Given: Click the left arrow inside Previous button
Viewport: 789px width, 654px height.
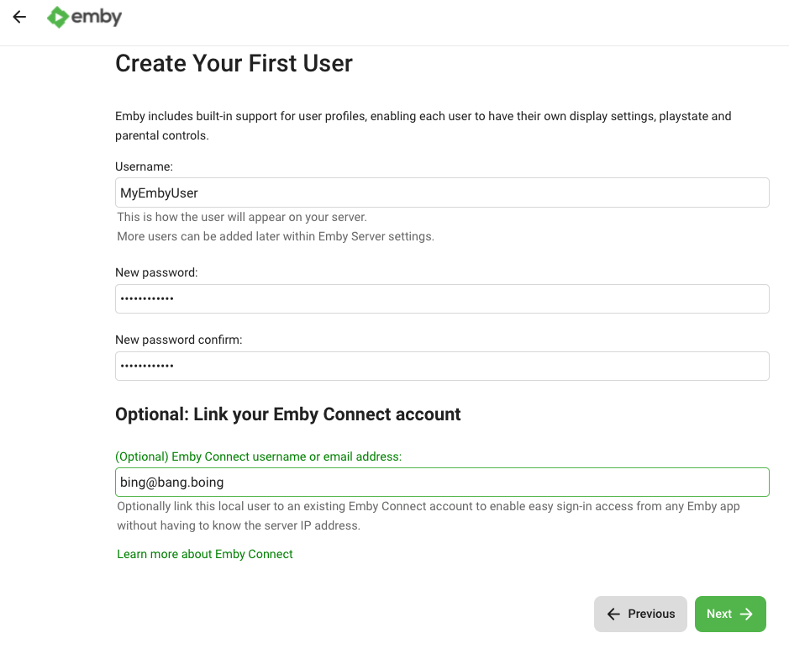Looking at the screenshot, I should [x=613, y=614].
